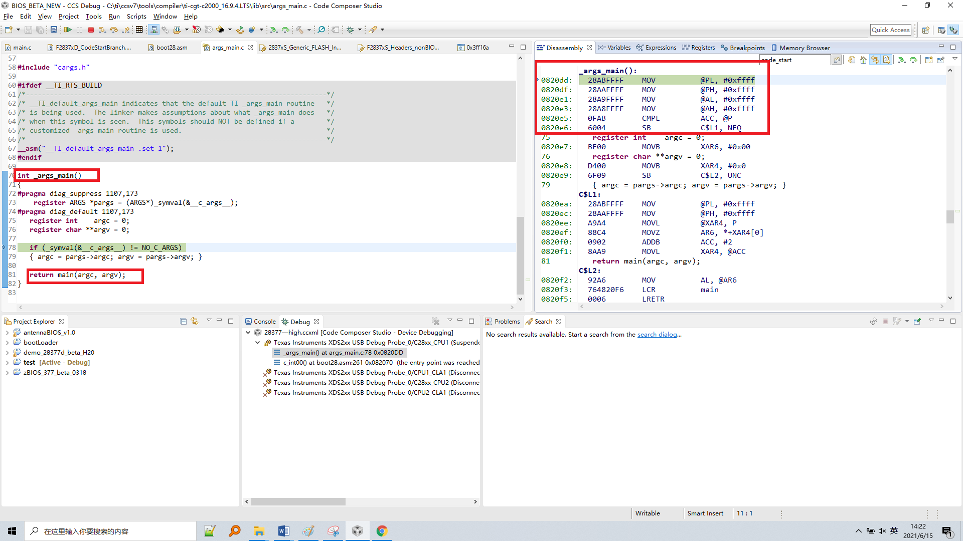Screen dimensions: 963x541
Task: Click the search dialog link
Action: (x=657, y=335)
